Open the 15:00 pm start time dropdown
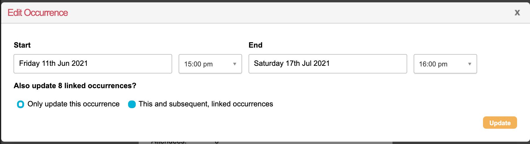This screenshot has height=144, width=530. (206, 64)
